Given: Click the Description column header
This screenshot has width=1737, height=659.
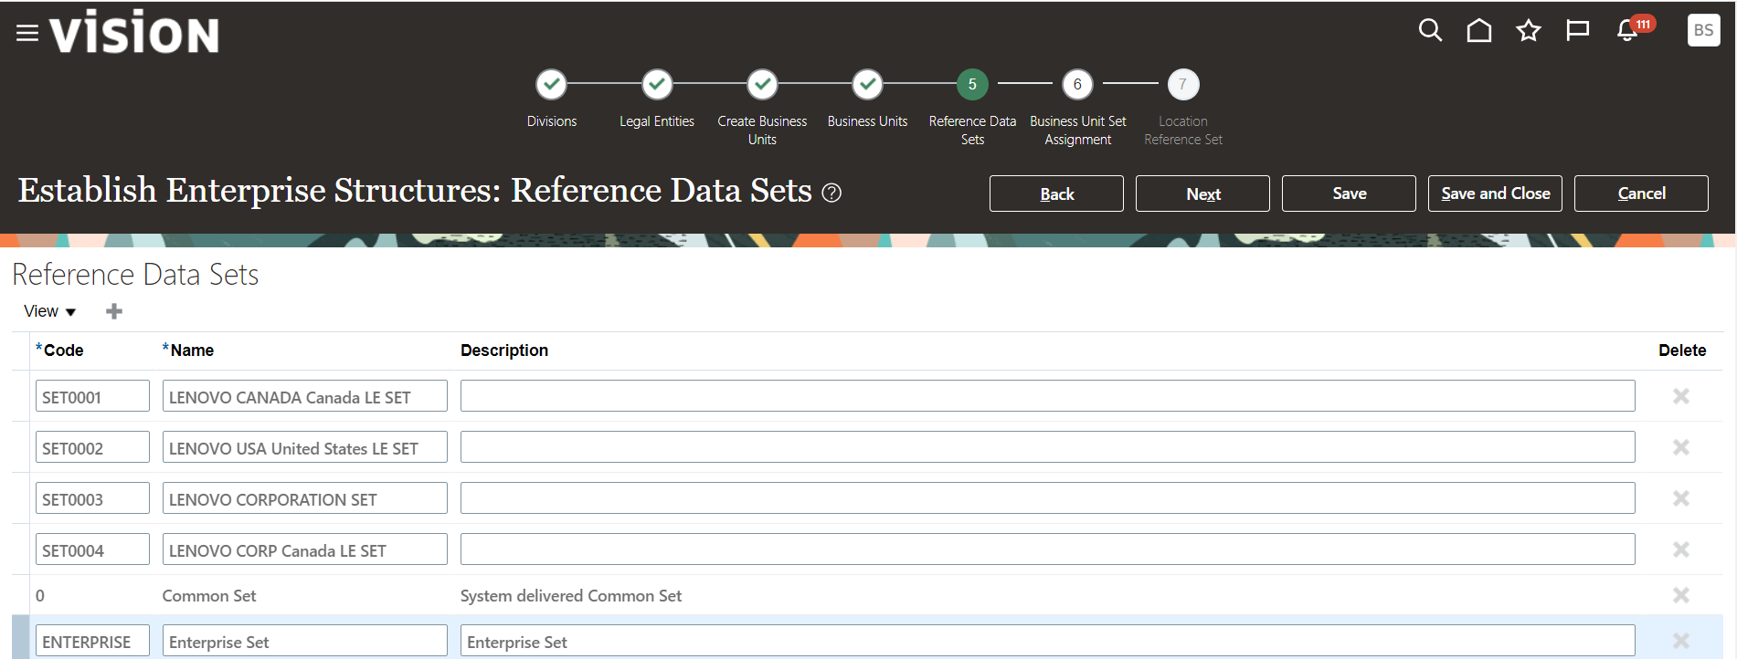Looking at the screenshot, I should (x=504, y=350).
